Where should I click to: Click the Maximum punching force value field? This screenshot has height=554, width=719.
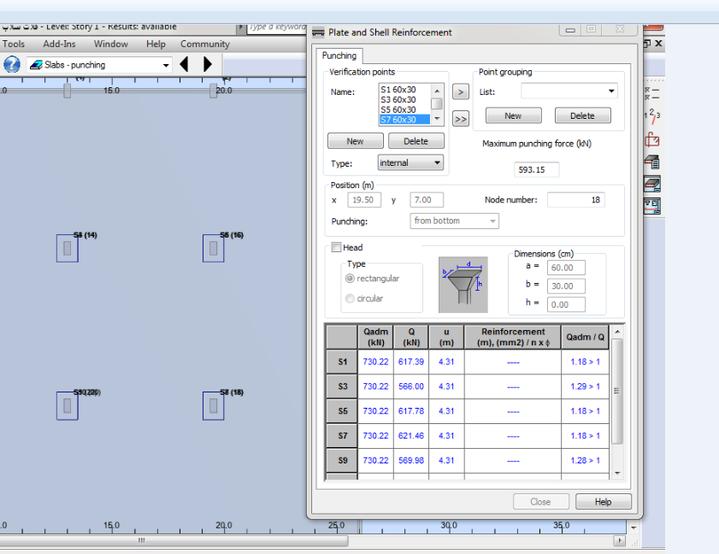536,169
